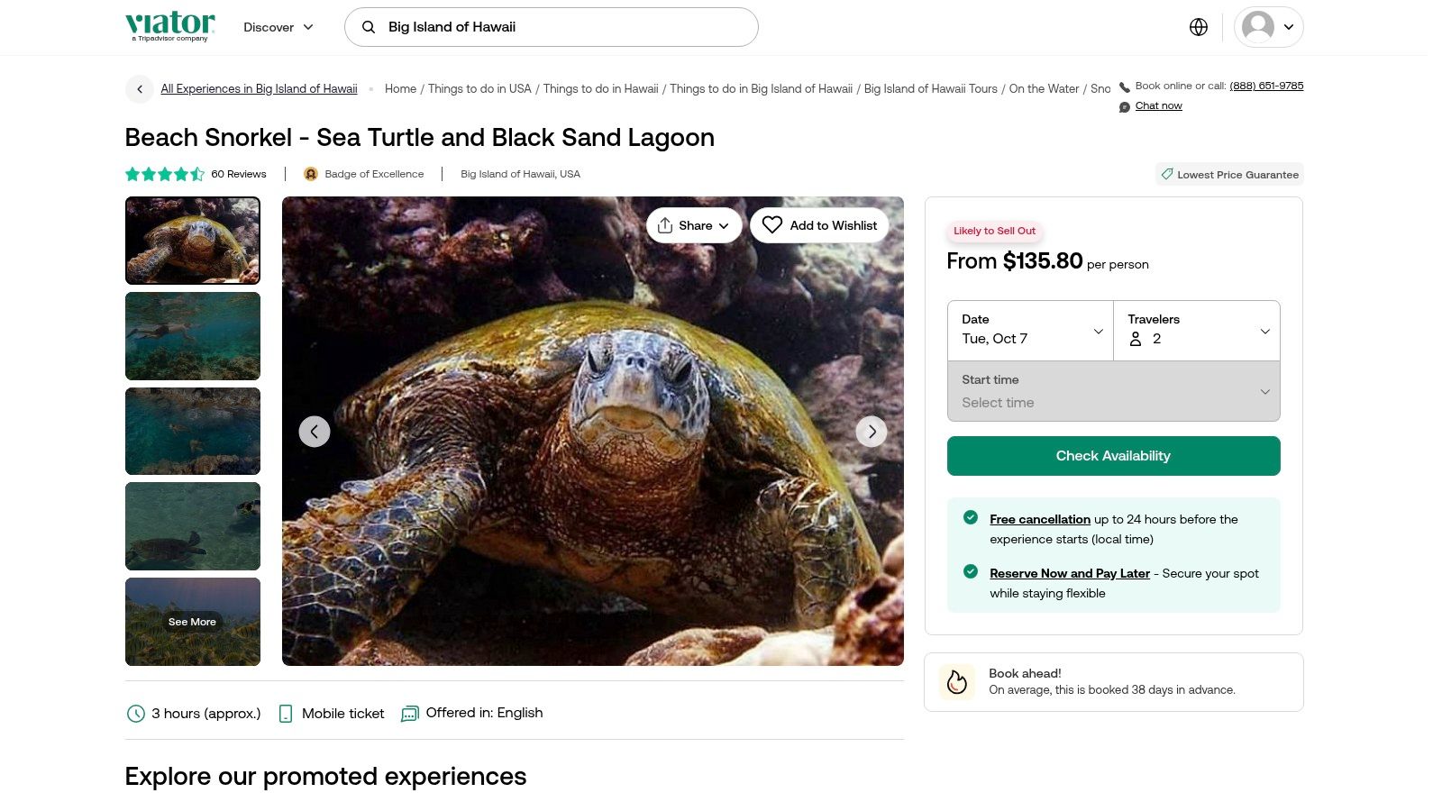Viewport: 1442px width, 811px height.
Task: View the snorkeler swimming thumbnail
Action: pos(193,336)
